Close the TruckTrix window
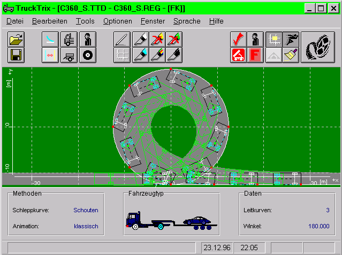Viewport: 342px width, 255px height. coord(334,8)
